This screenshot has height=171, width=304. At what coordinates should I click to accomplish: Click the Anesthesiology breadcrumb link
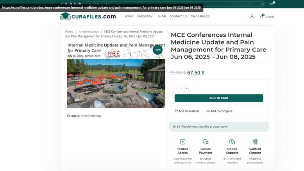89,32
